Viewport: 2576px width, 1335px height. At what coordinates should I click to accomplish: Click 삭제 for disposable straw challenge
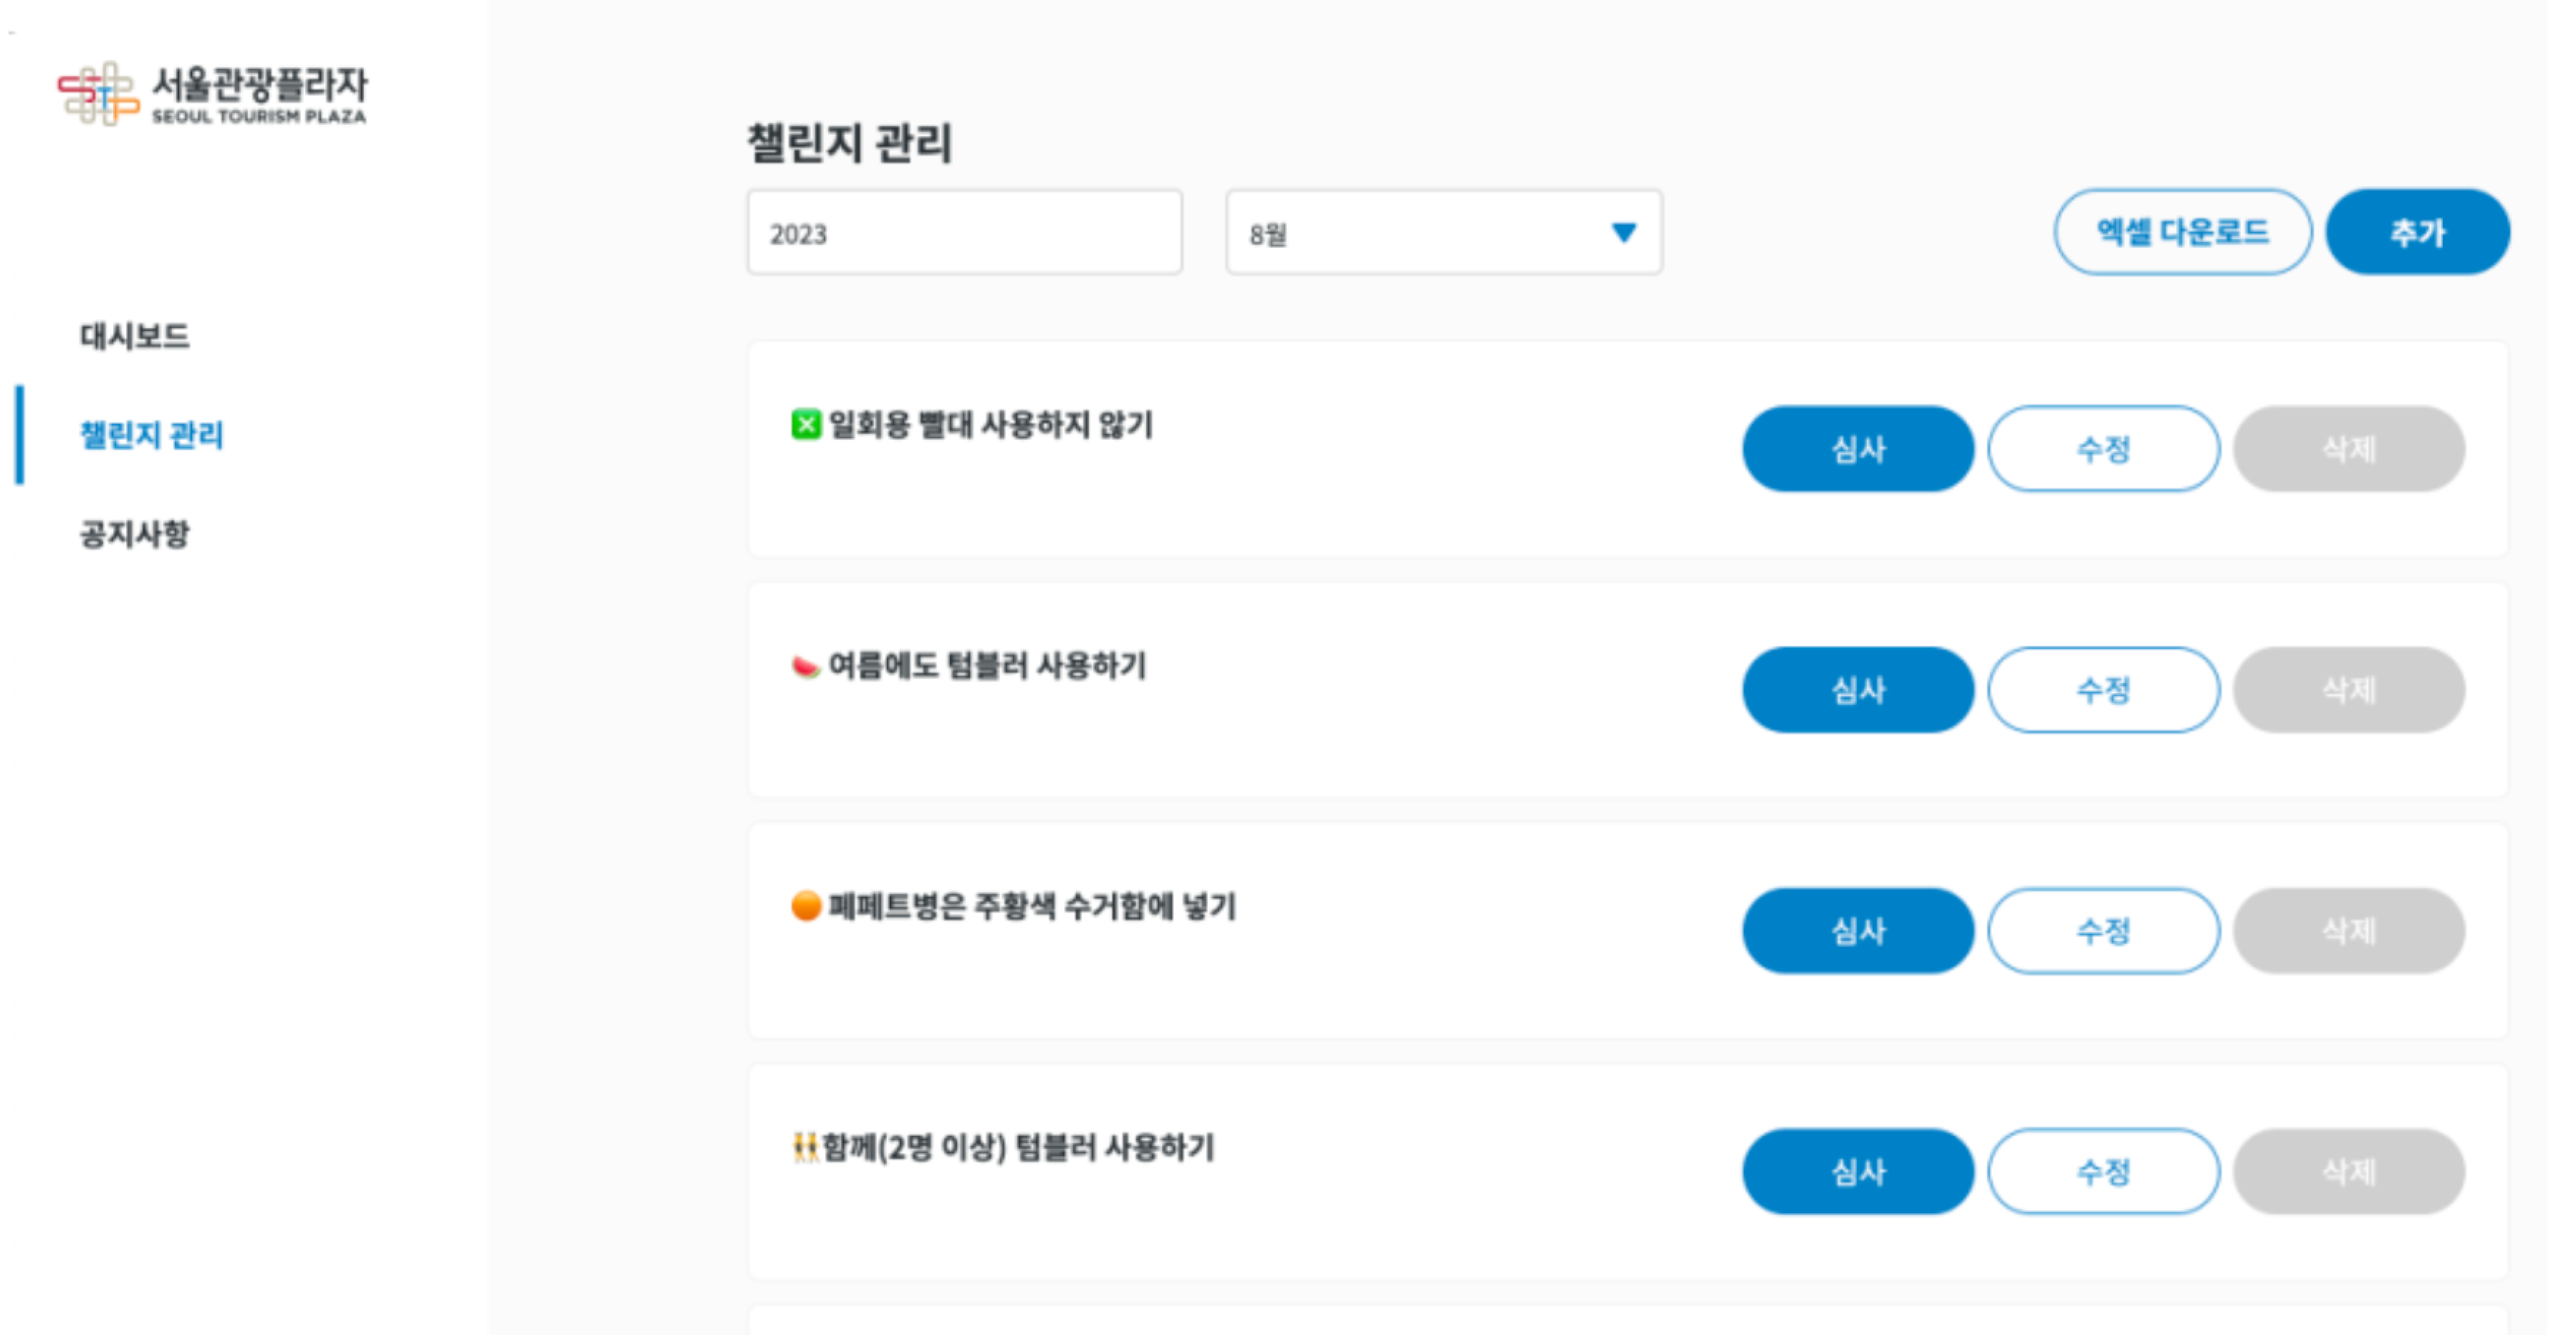click(2348, 449)
